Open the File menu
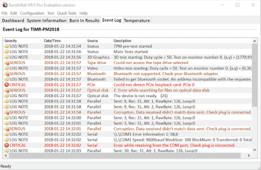 point(5,14)
